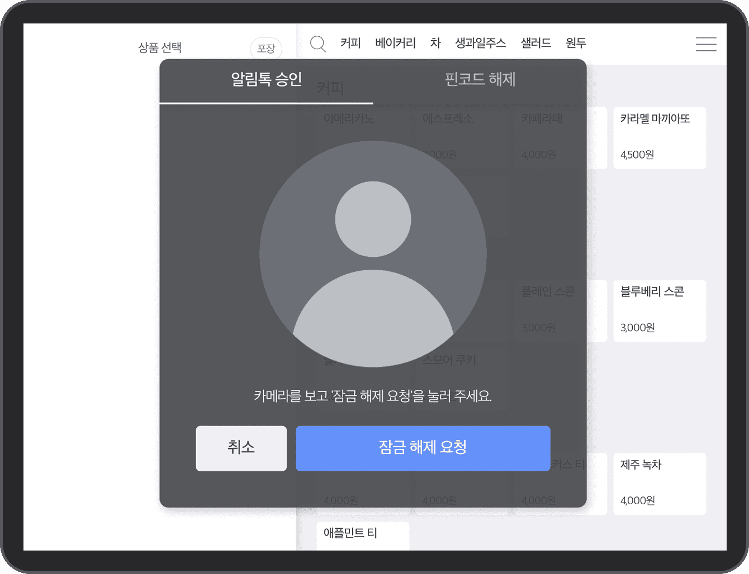This screenshot has width=749, height=574.
Task: Choose the 블루베리 스콘 product card
Action: (660, 310)
